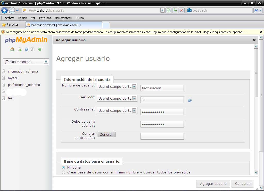This screenshot has width=264, height=191.
Task: Click the Servidor host field containing %
Action: (x=162, y=100)
